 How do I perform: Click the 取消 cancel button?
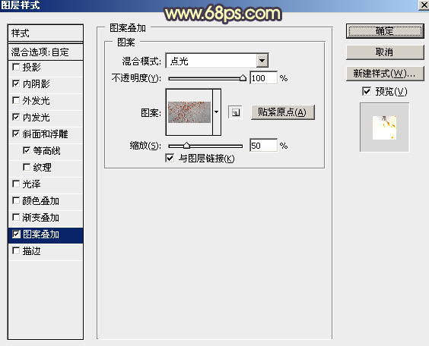pyautogui.click(x=385, y=52)
